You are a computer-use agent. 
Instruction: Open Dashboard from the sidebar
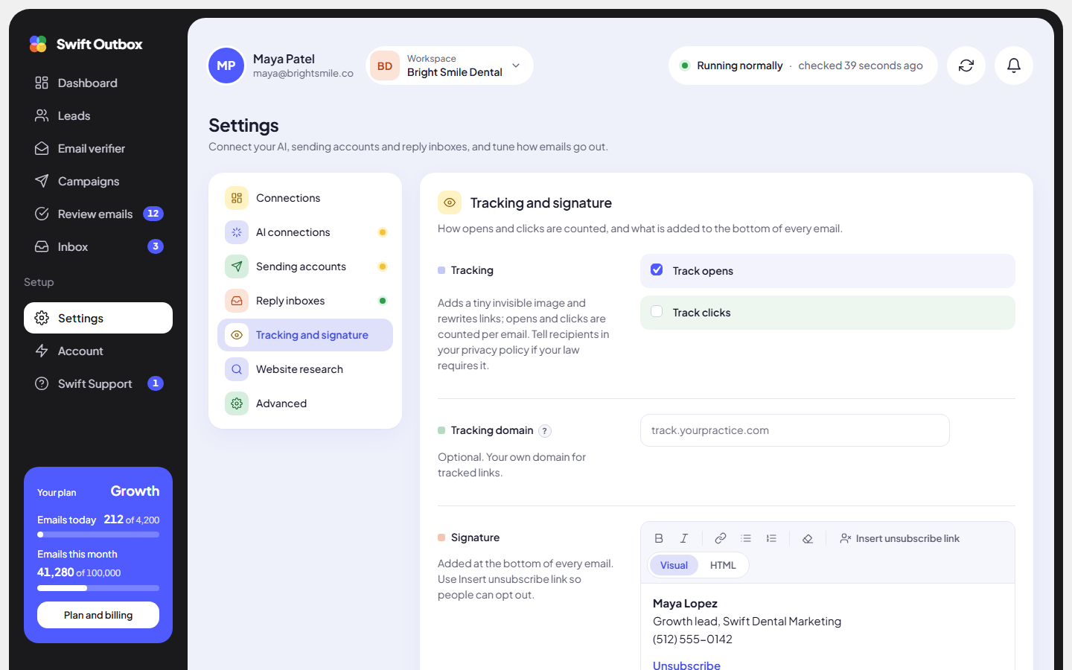pos(98,83)
